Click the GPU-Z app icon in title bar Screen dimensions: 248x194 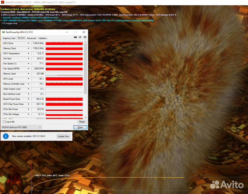click(x=3, y=32)
